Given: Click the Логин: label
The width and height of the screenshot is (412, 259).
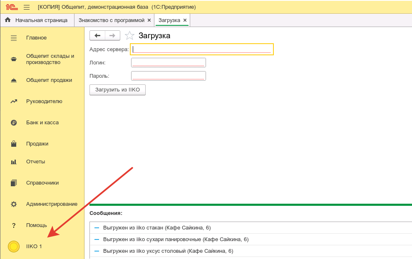Looking at the screenshot, I should coord(97,63).
